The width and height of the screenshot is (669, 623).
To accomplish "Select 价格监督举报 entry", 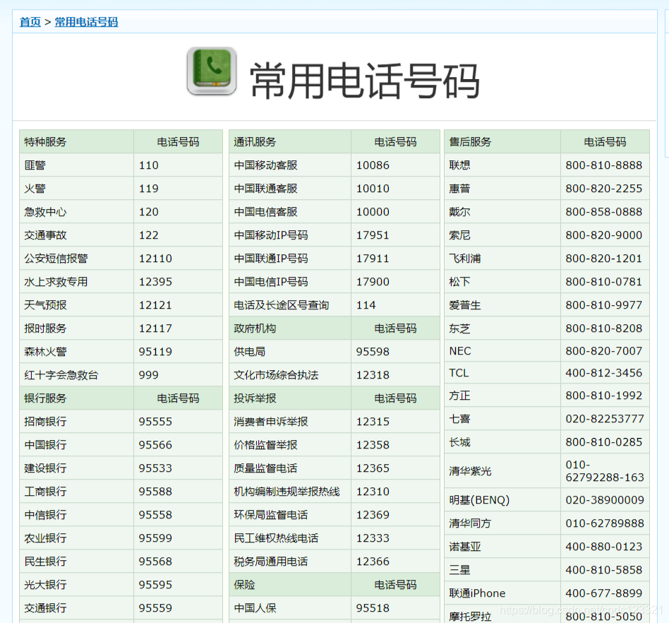I will [x=265, y=445].
